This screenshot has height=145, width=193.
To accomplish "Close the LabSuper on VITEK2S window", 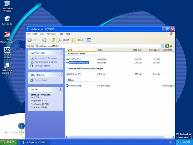I will 172,29.
